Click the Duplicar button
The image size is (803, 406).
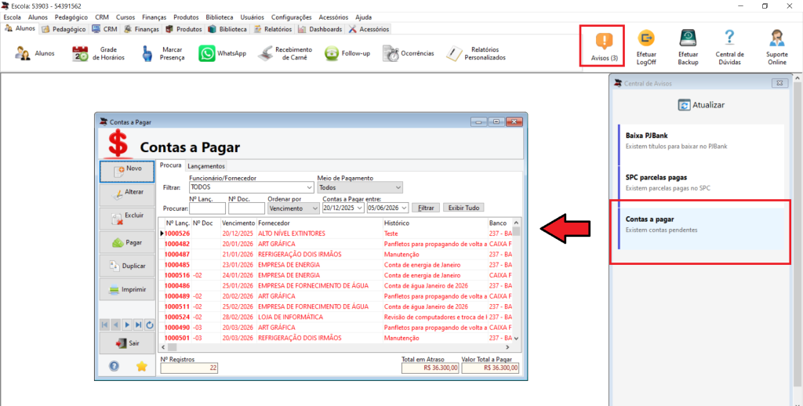(x=127, y=266)
